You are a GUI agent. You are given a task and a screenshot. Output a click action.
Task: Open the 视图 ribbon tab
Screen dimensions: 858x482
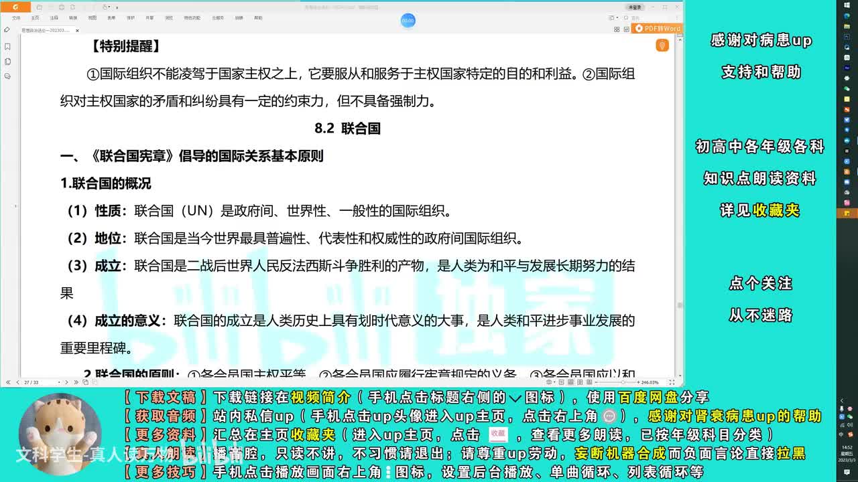93,18
